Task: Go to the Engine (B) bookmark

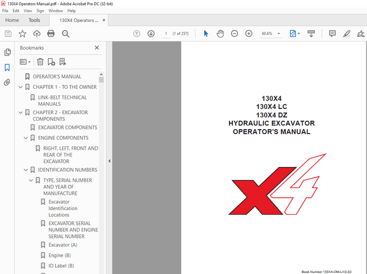Action: [x=59, y=255]
